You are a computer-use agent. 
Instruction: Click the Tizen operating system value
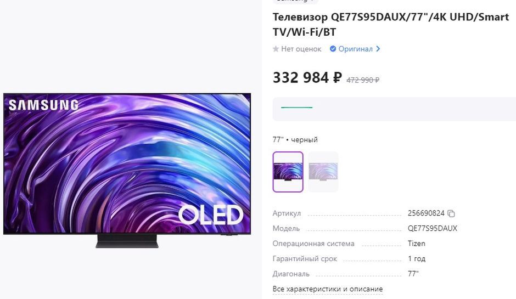pyautogui.click(x=417, y=244)
